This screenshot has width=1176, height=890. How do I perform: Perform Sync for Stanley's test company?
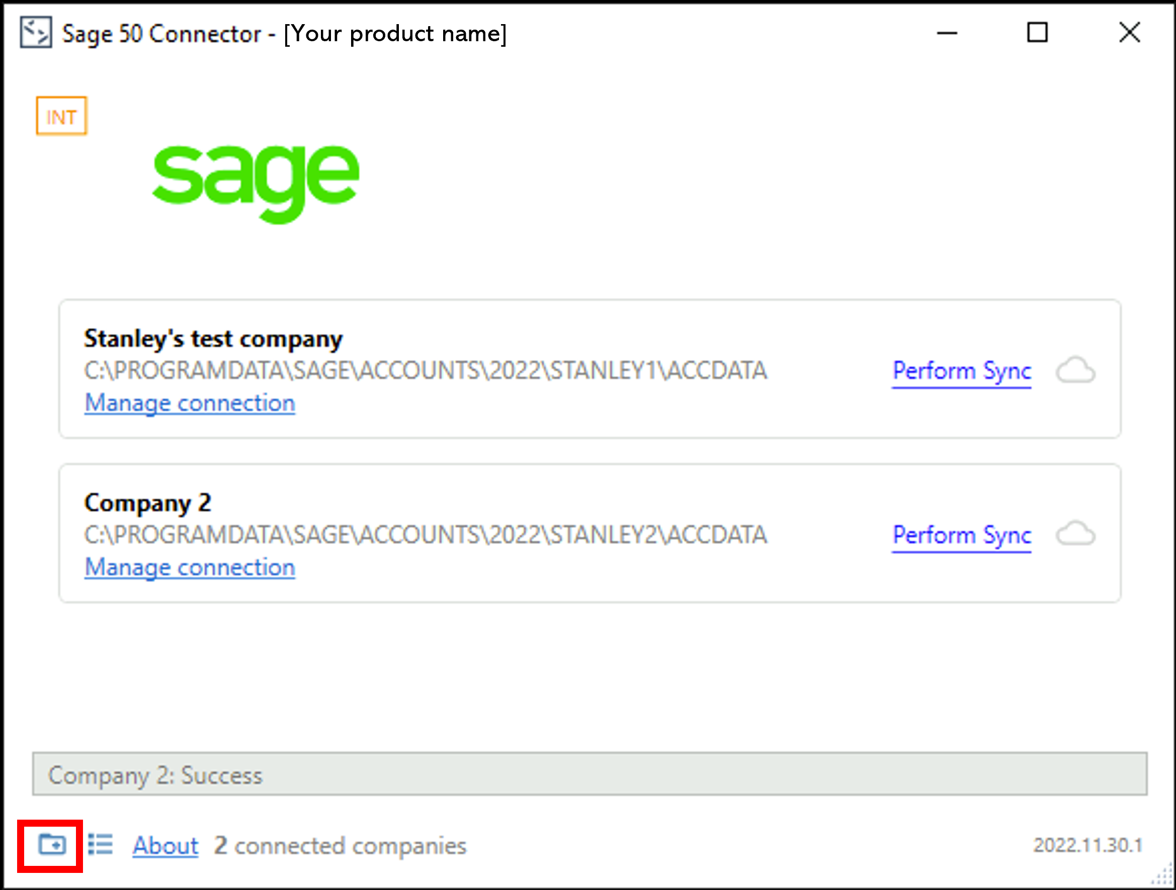click(961, 371)
